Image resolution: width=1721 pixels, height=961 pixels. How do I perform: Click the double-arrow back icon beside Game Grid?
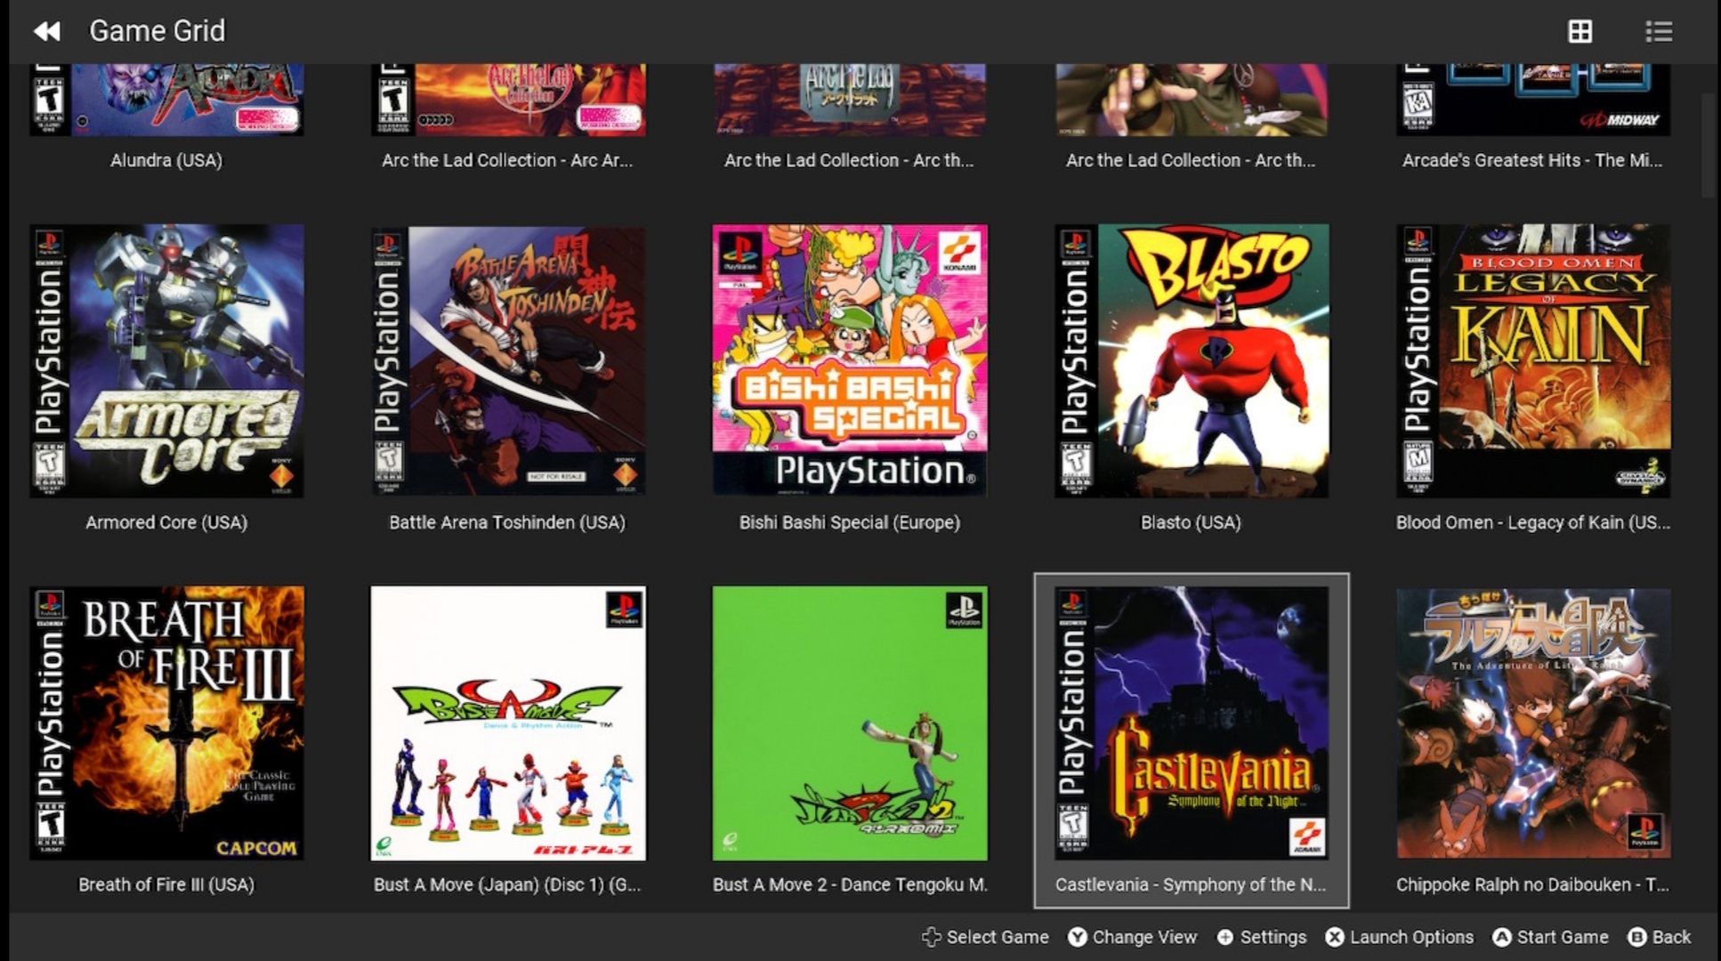(47, 31)
